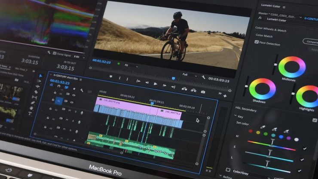Screen dimensions: 318x179
Task: Click the Add Marker icon in monitor
Action: [x=110, y=77]
